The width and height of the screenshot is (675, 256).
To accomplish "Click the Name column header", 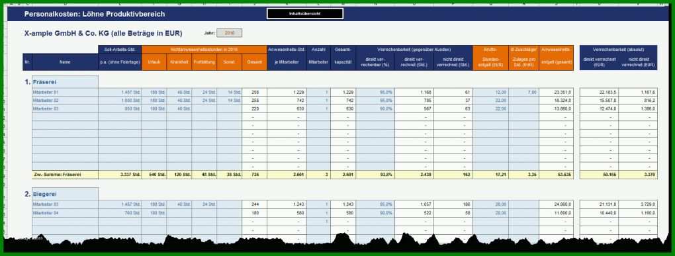I will (x=65, y=62).
